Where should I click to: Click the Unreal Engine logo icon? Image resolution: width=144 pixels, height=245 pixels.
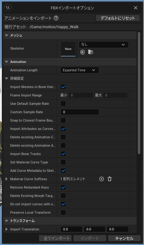pos(8,7)
